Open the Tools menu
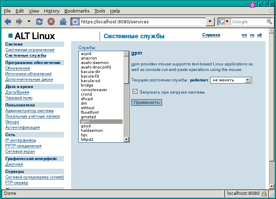This screenshot has height=199, width=276. (x=100, y=11)
